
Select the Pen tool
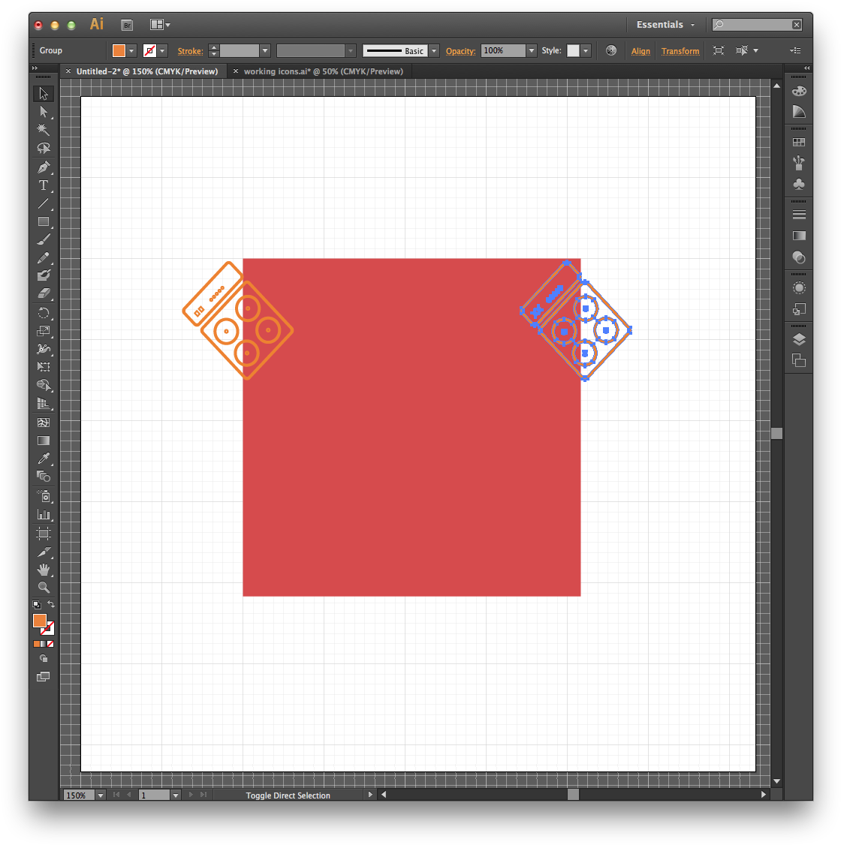point(44,167)
